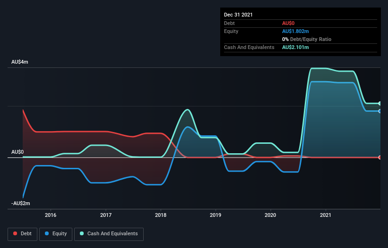Click the 2017 x-axis label
Screen dimensions: 388x248
click(106, 215)
